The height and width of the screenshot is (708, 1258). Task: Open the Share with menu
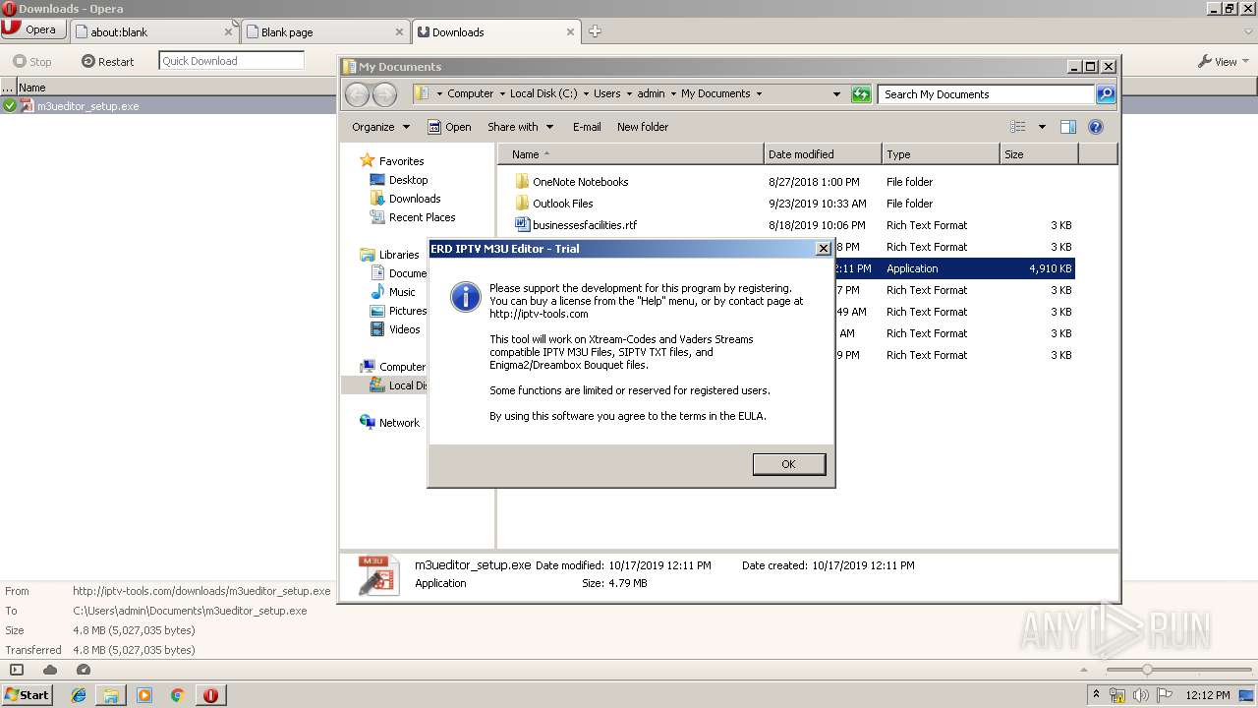tap(520, 127)
